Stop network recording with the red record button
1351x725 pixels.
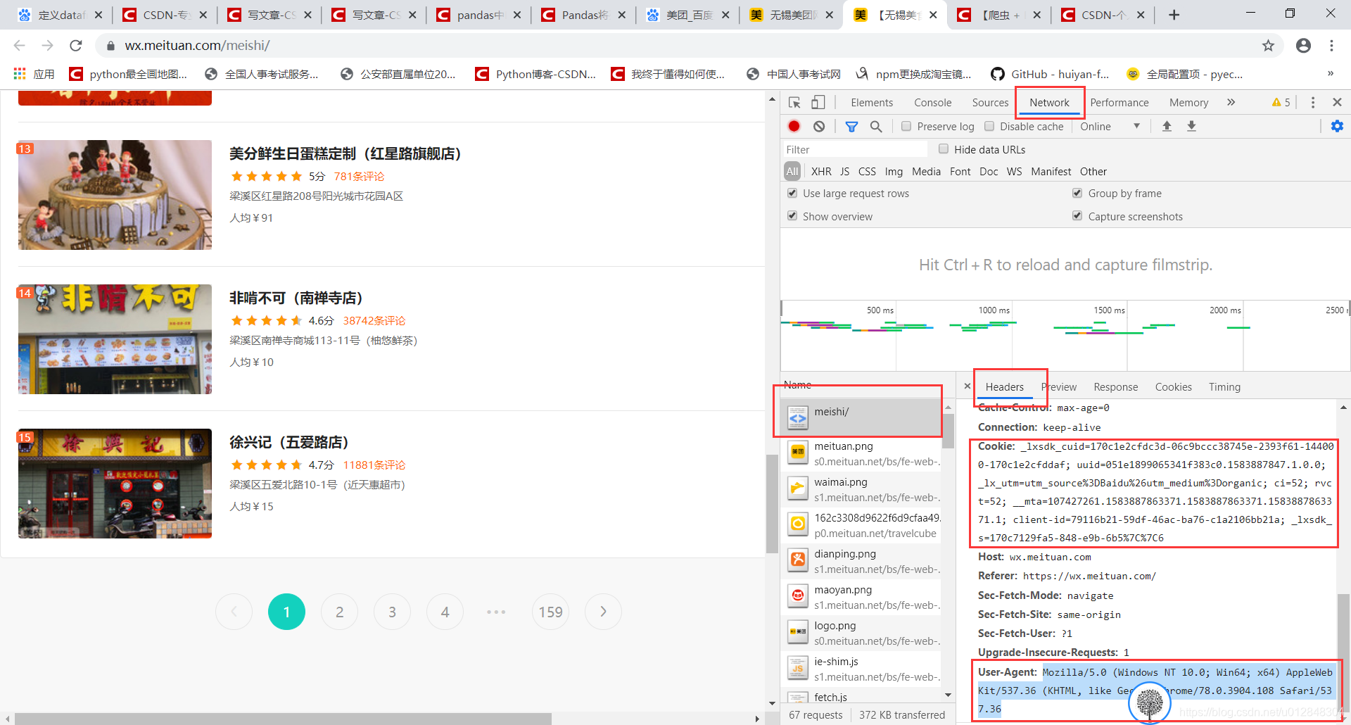click(794, 126)
